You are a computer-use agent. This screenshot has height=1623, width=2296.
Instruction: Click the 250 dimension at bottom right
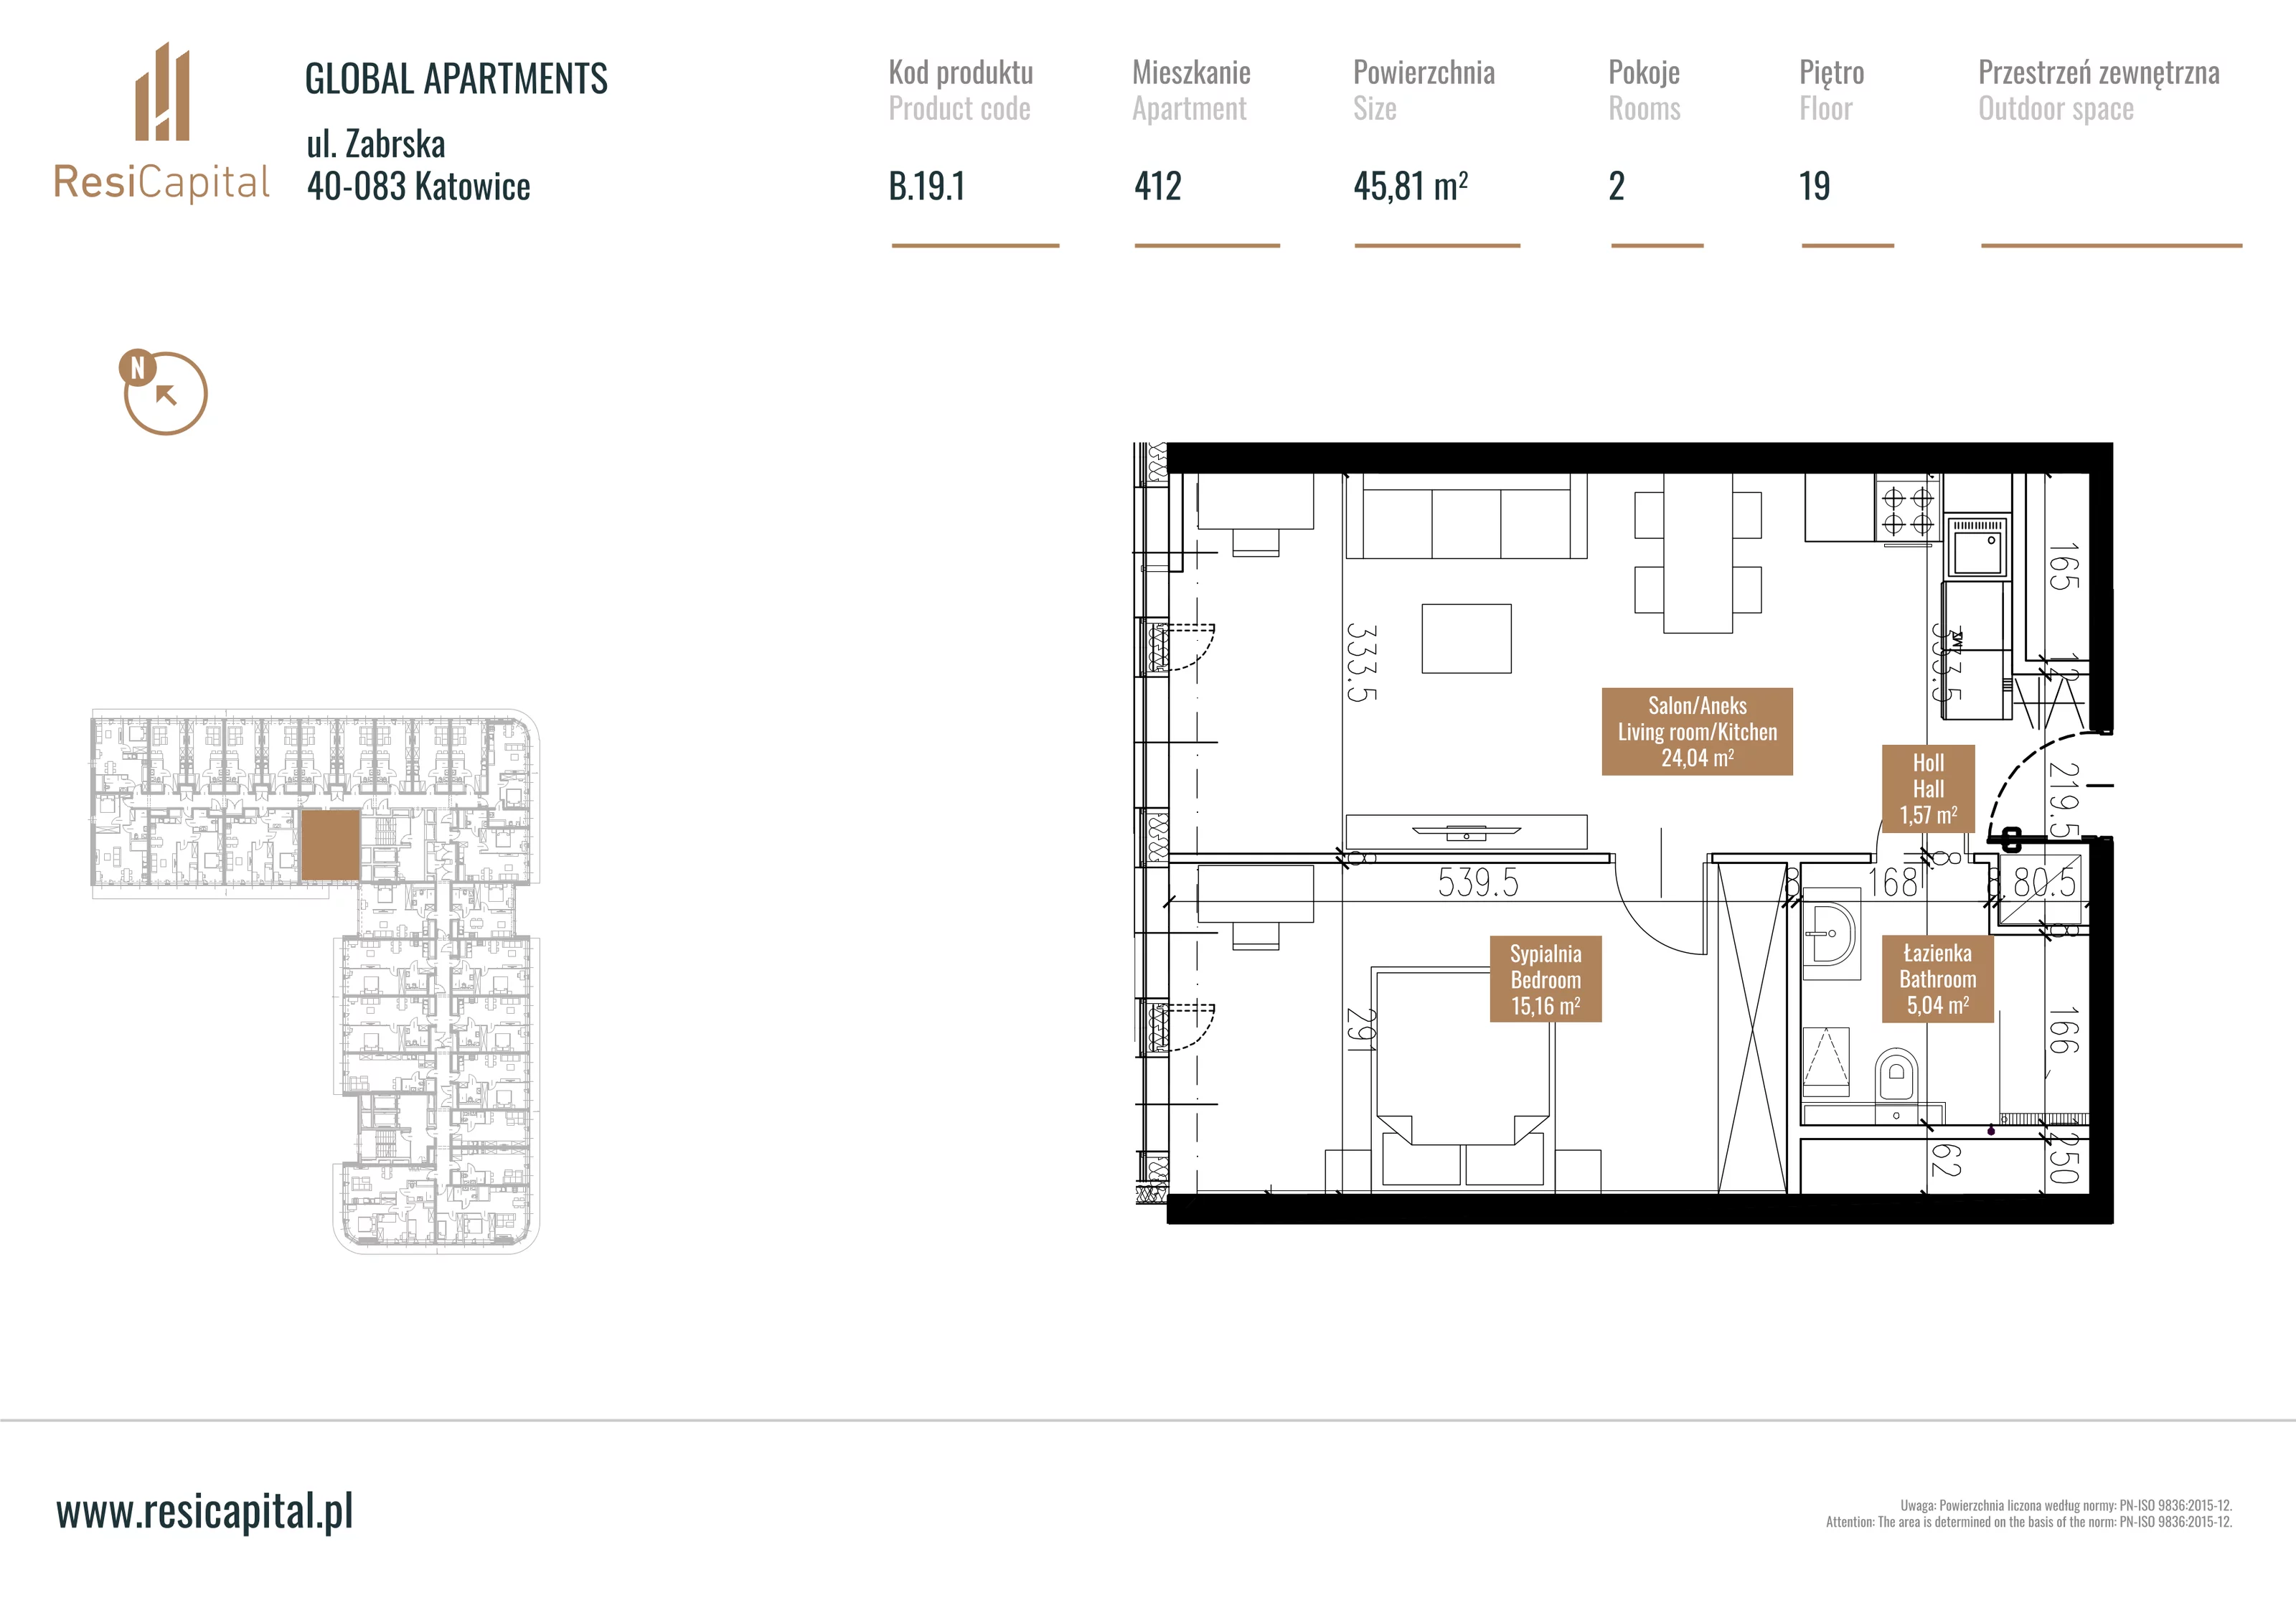(2064, 1158)
